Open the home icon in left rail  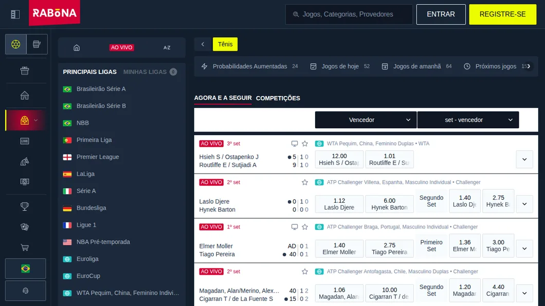[x=25, y=95]
